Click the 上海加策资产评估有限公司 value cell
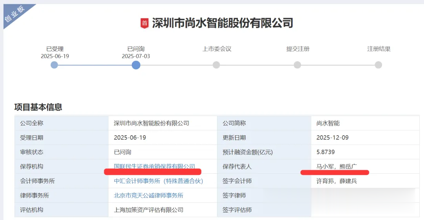The height and width of the screenshot is (220, 424). pos(163,210)
